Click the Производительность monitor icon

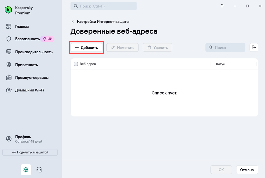pos(9,52)
